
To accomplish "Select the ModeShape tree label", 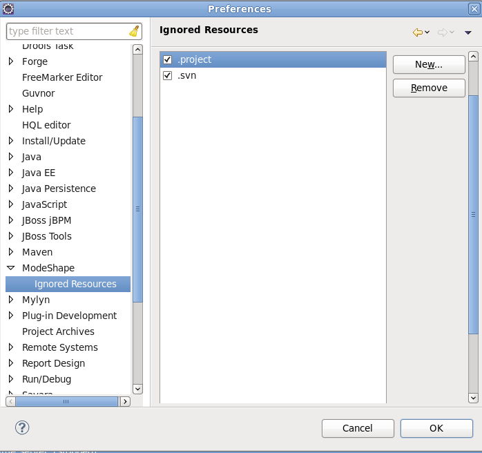I will pos(48,268).
